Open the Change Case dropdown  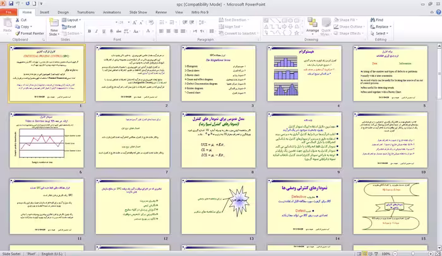(x=136, y=32)
